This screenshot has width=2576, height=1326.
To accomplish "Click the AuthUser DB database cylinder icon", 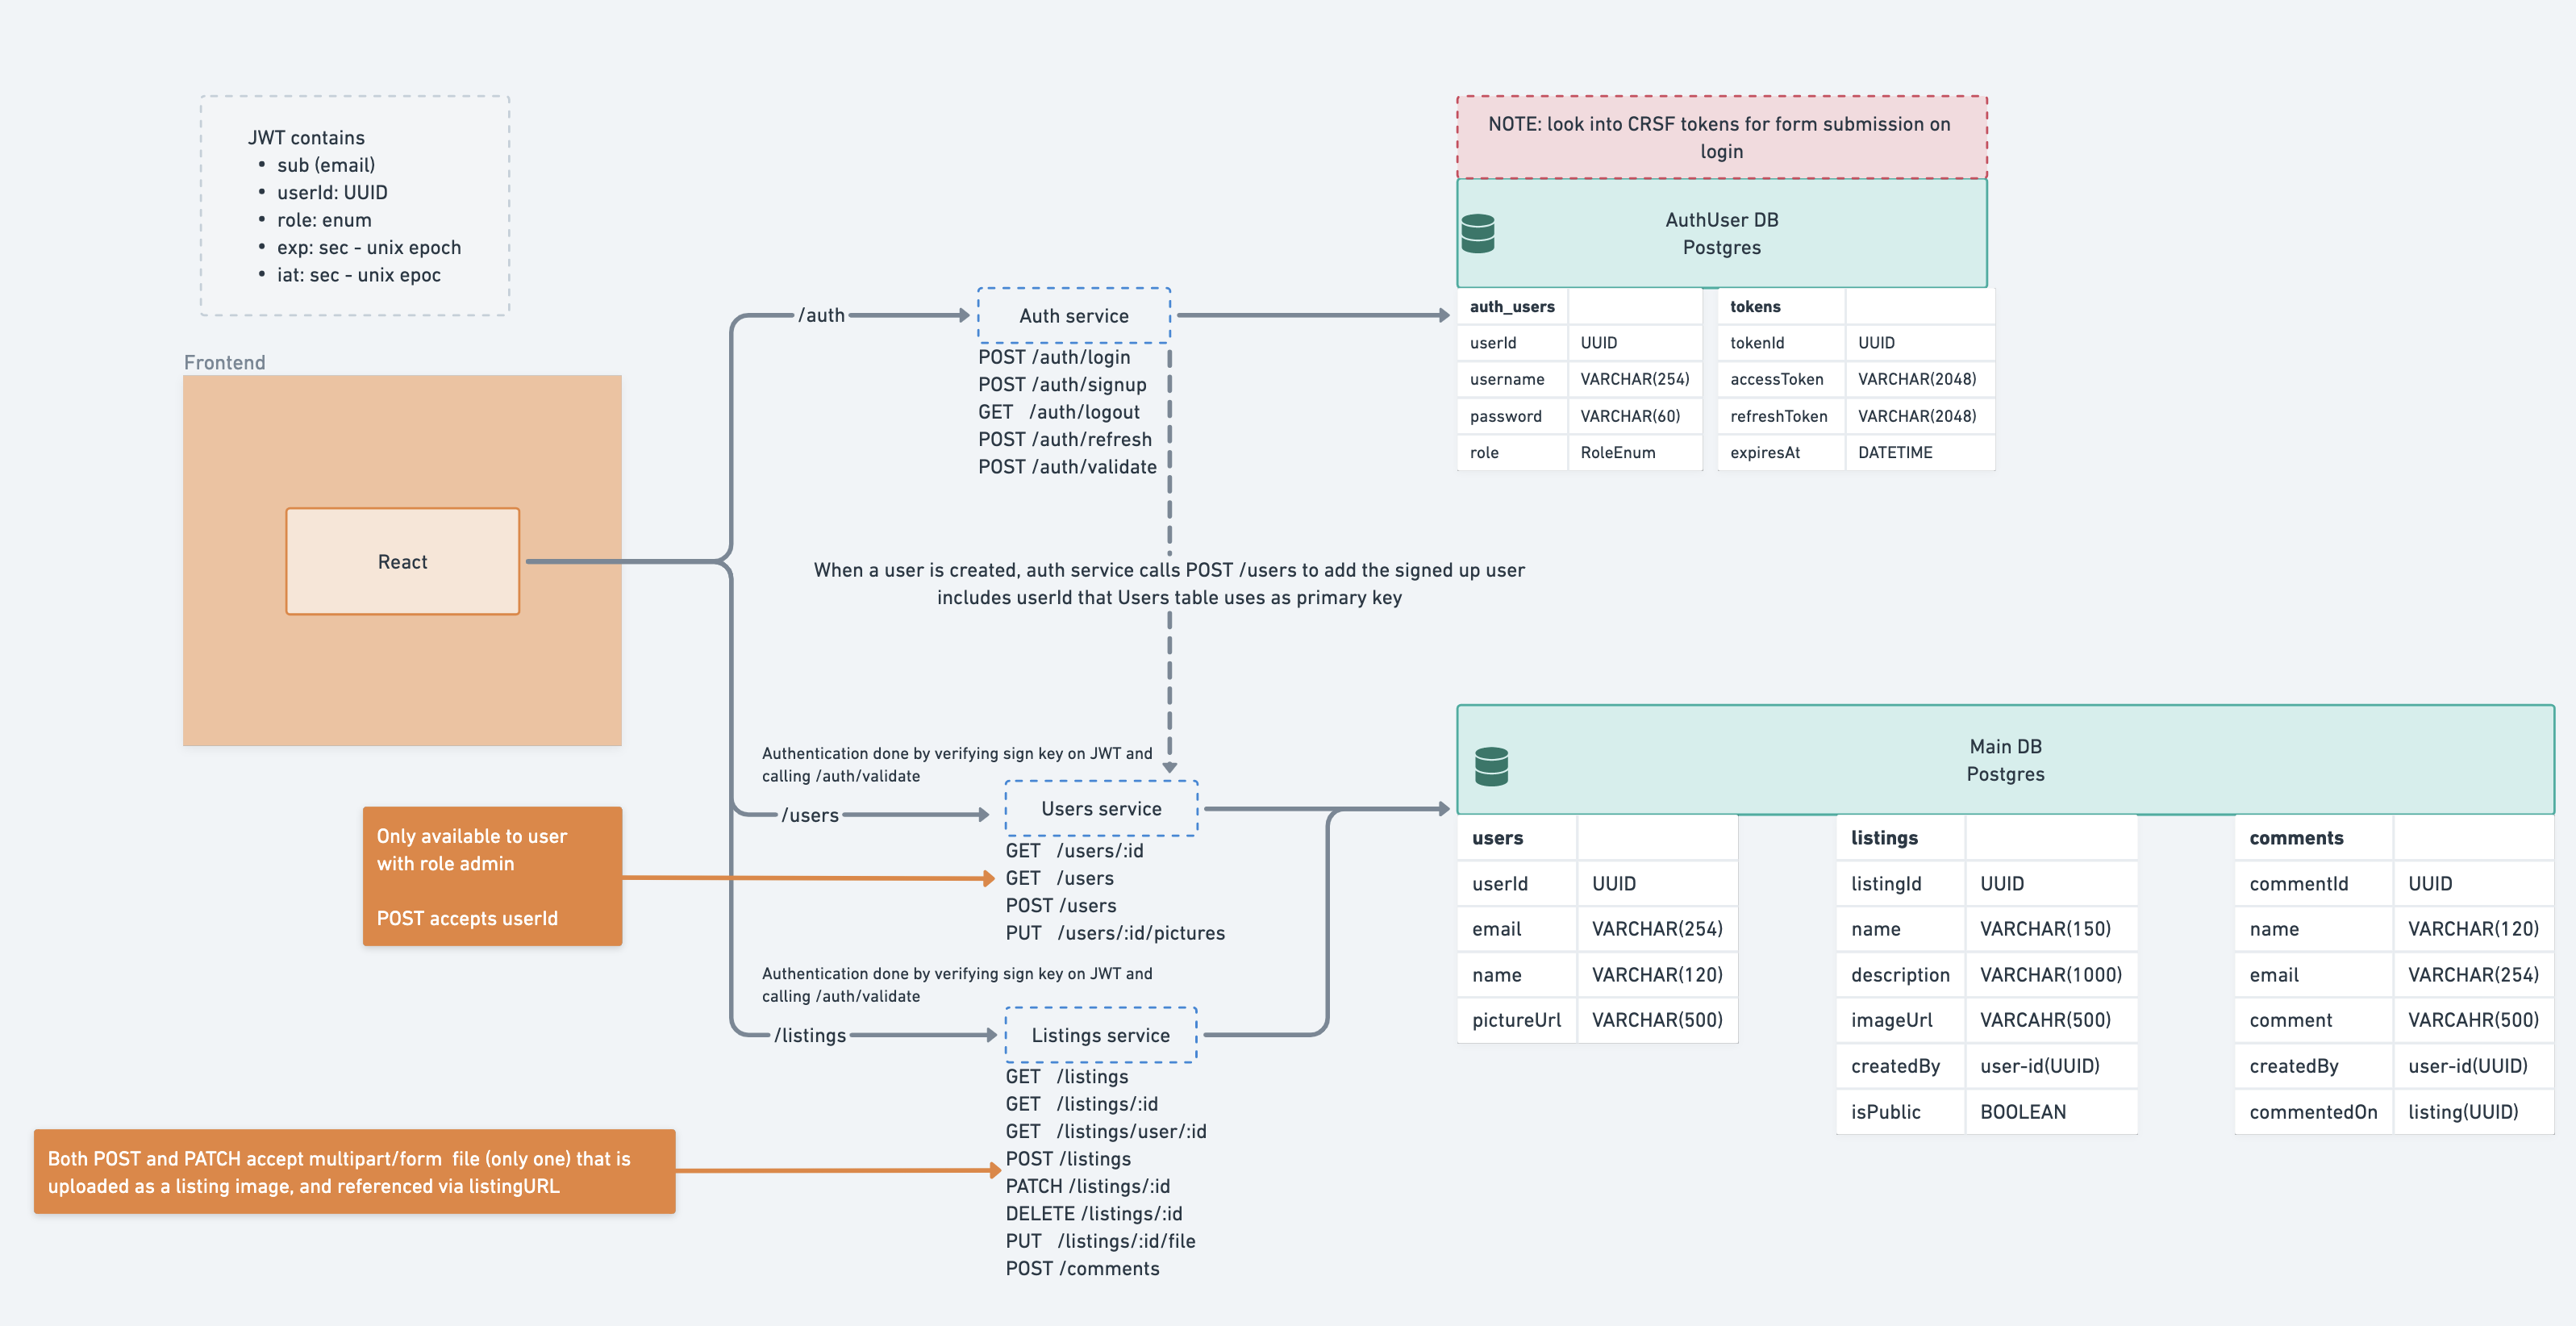I will coord(1480,232).
